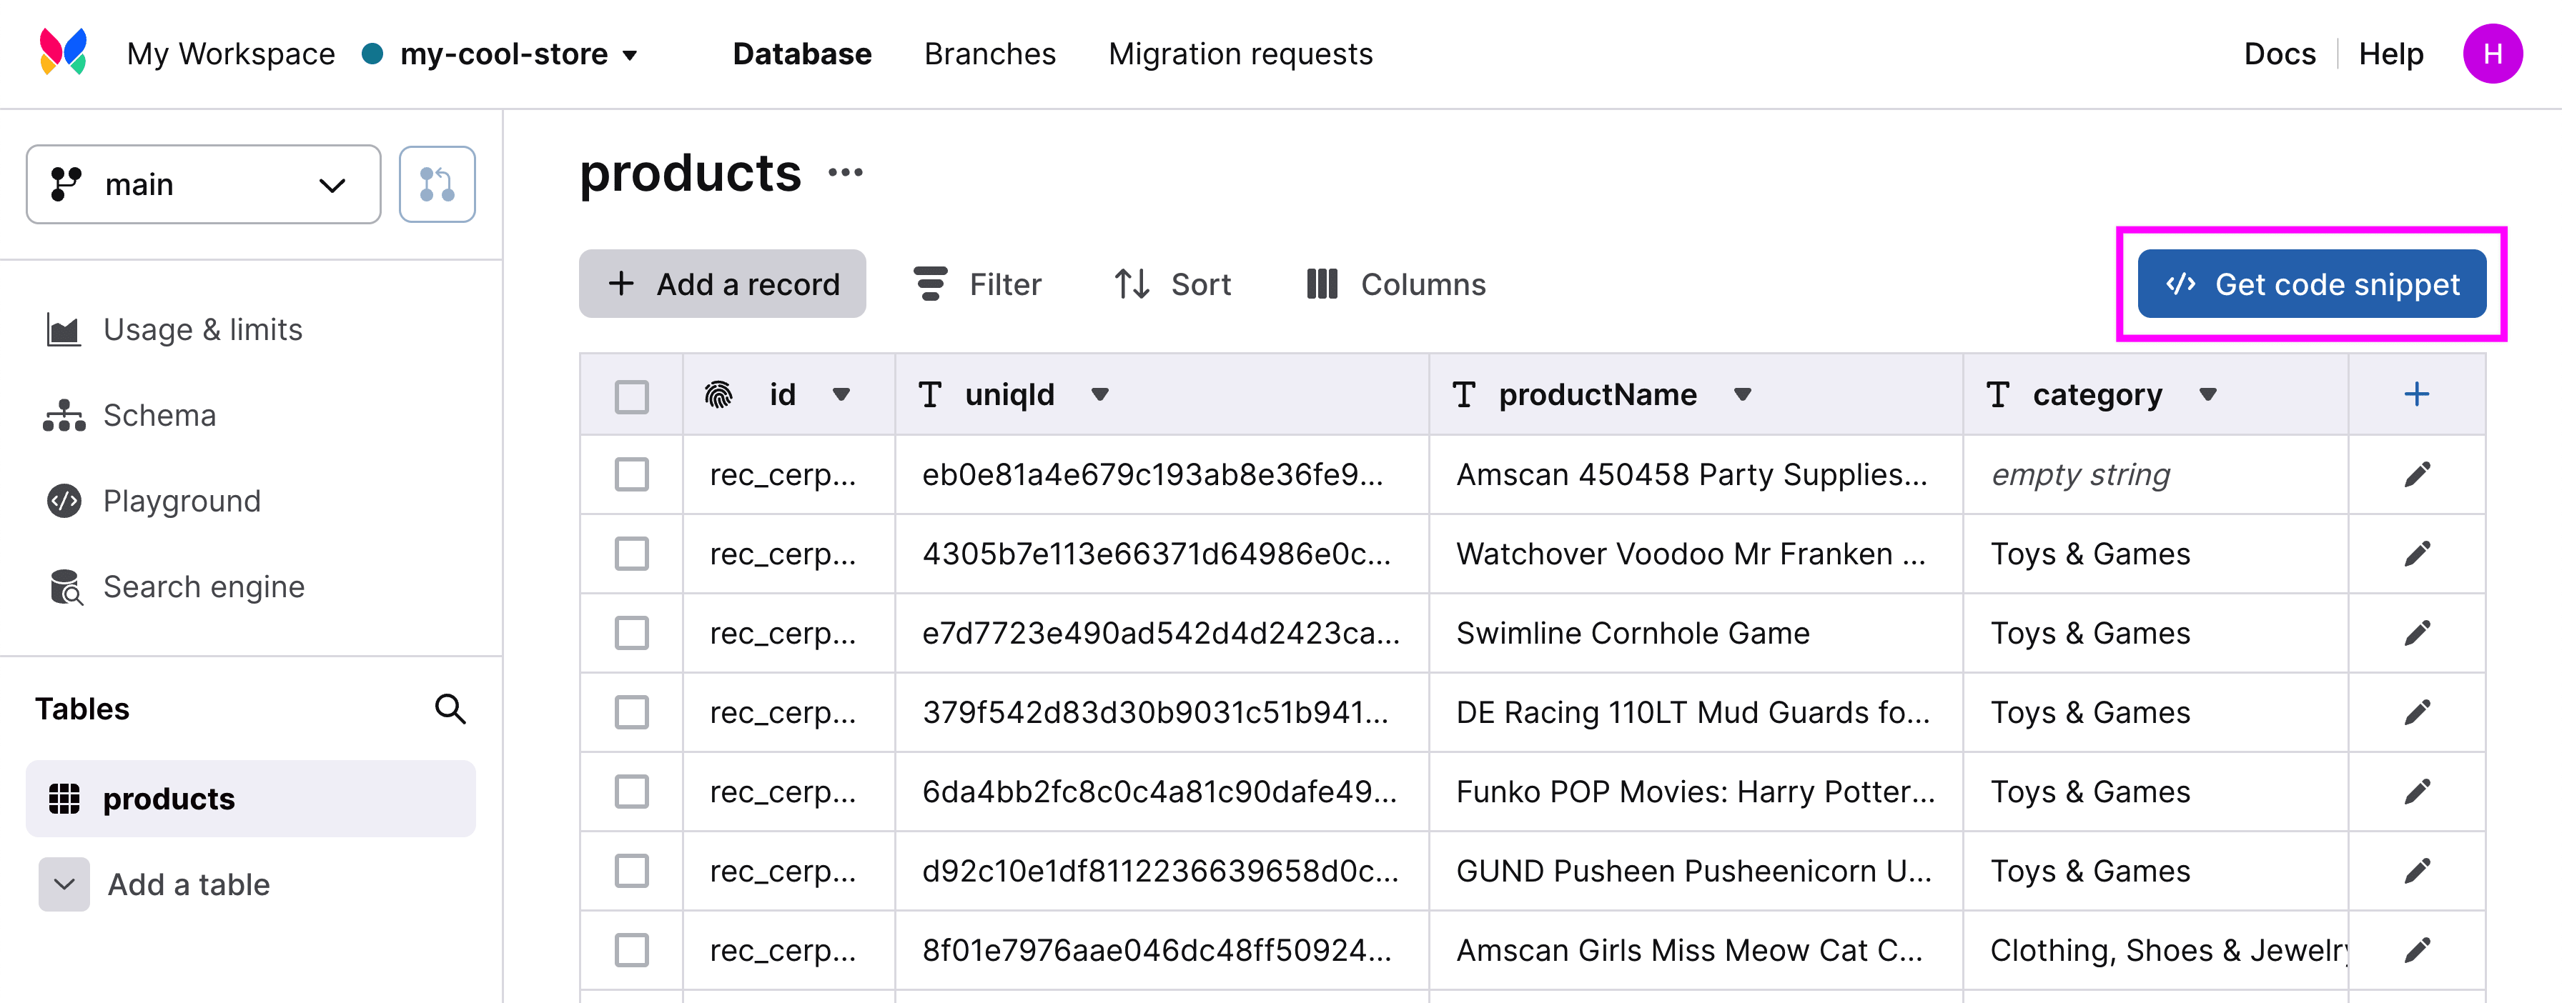
Task: Click the Tables section heading
Action: [x=82, y=709]
